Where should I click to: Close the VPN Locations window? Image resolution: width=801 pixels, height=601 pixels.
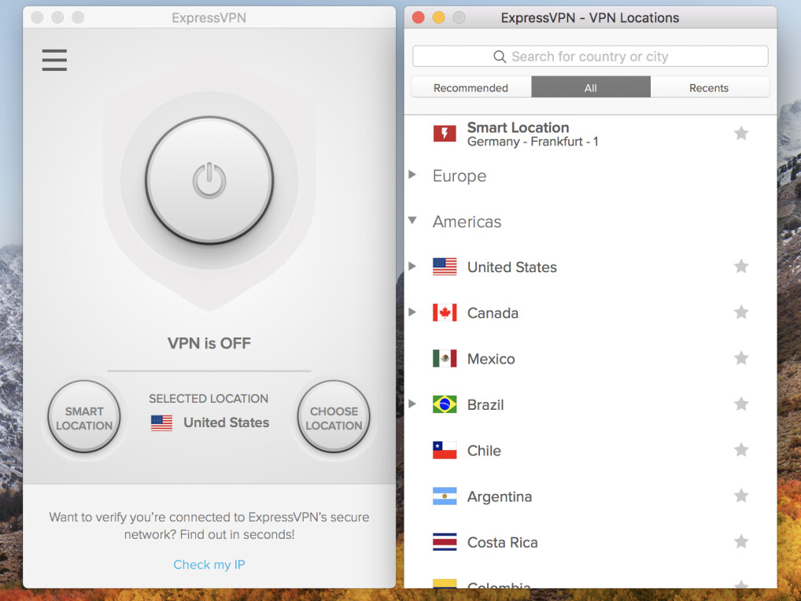coord(419,18)
